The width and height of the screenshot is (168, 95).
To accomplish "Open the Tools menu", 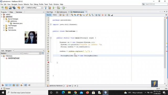I will (51, 4).
